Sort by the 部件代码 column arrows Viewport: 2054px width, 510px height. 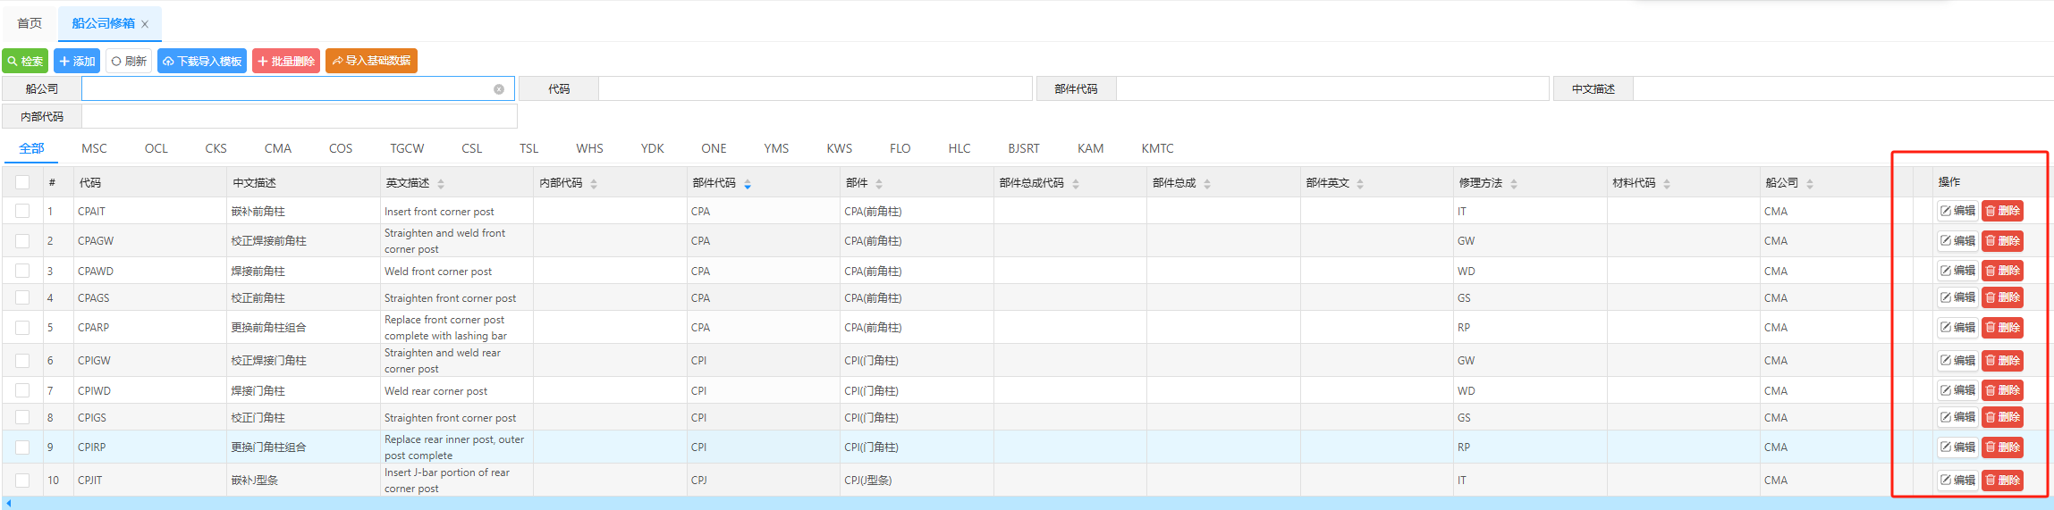point(748,184)
